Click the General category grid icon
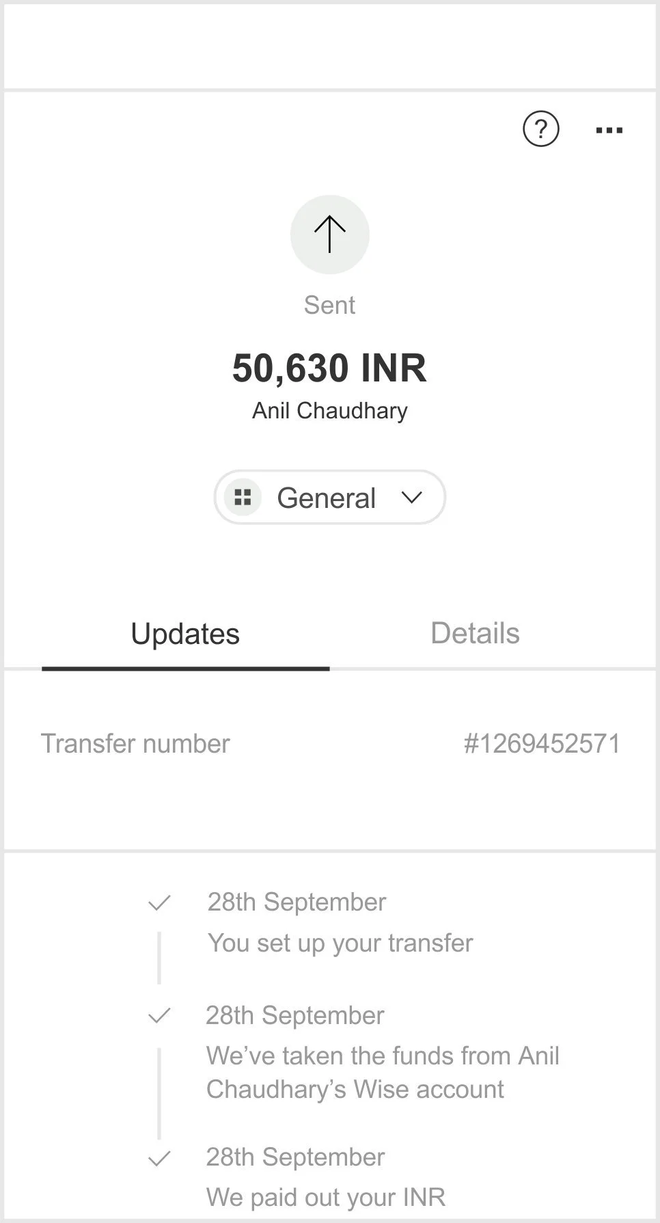The width and height of the screenshot is (660, 1223). [243, 497]
